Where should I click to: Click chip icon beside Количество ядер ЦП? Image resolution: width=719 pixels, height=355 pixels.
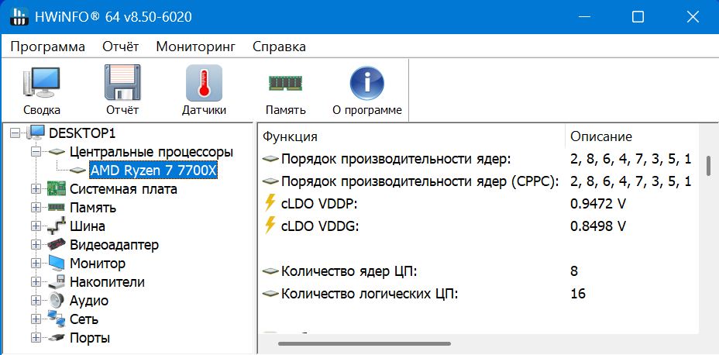pos(270,271)
